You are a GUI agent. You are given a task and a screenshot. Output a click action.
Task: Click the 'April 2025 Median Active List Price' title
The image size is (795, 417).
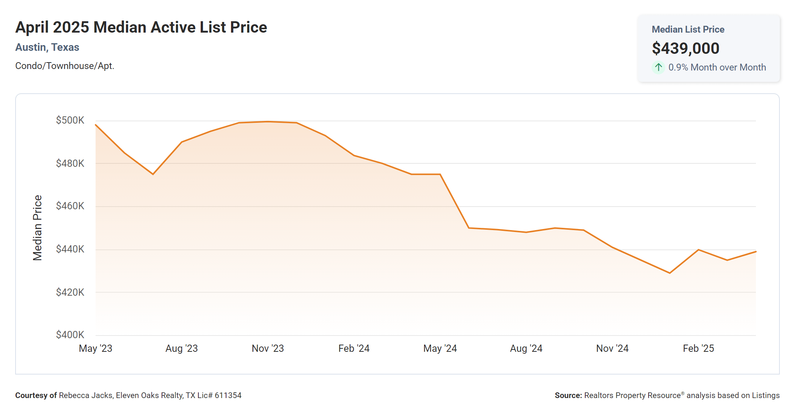click(141, 27)
